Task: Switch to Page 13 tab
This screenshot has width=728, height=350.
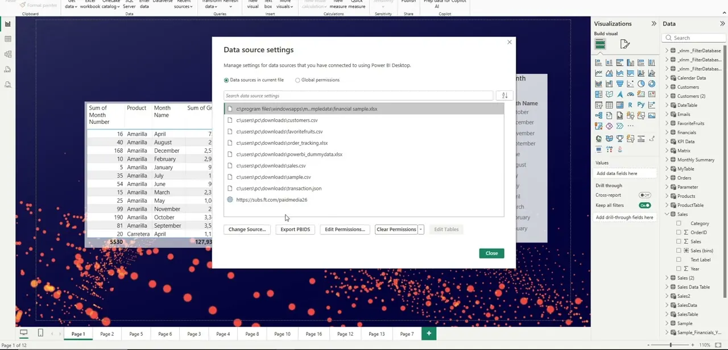Action: [377, 334]
